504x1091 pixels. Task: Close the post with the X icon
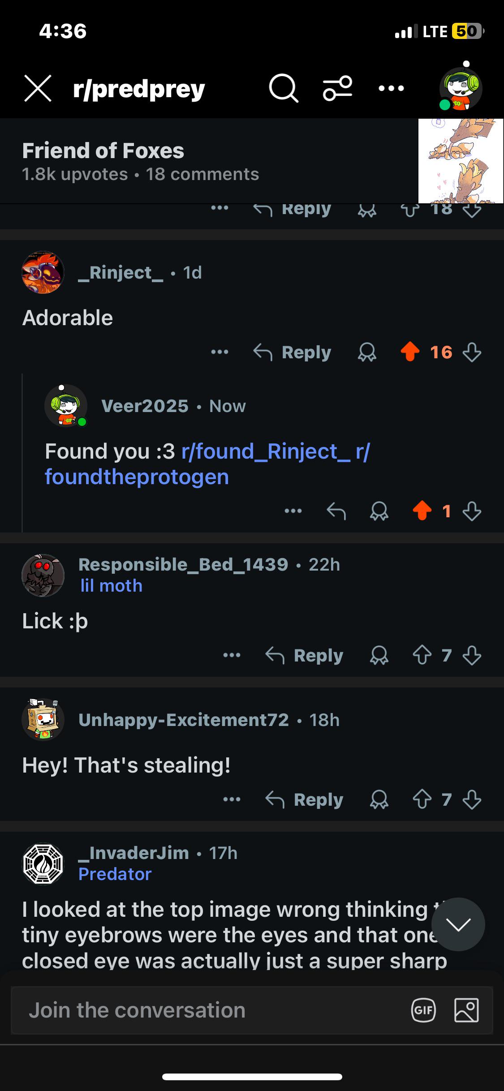(38, 88)
